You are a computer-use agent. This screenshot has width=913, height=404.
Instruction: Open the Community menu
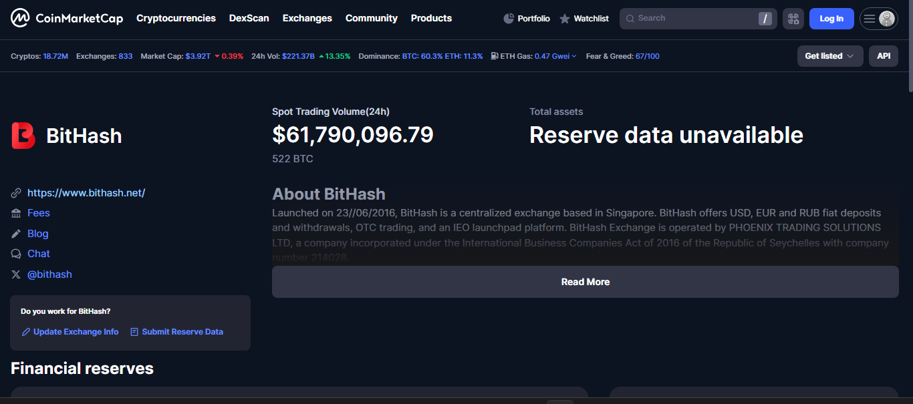(372, 18)
